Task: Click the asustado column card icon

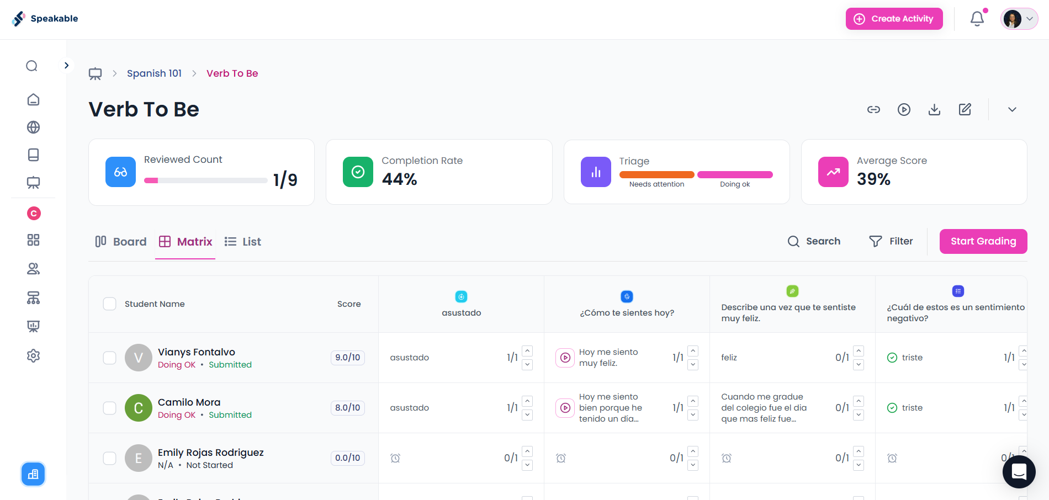Action: click(461, 296)
